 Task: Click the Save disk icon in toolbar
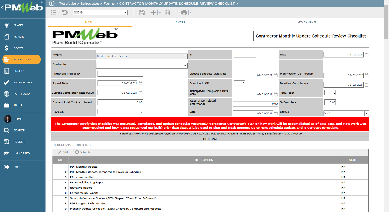tap(142, 13)
